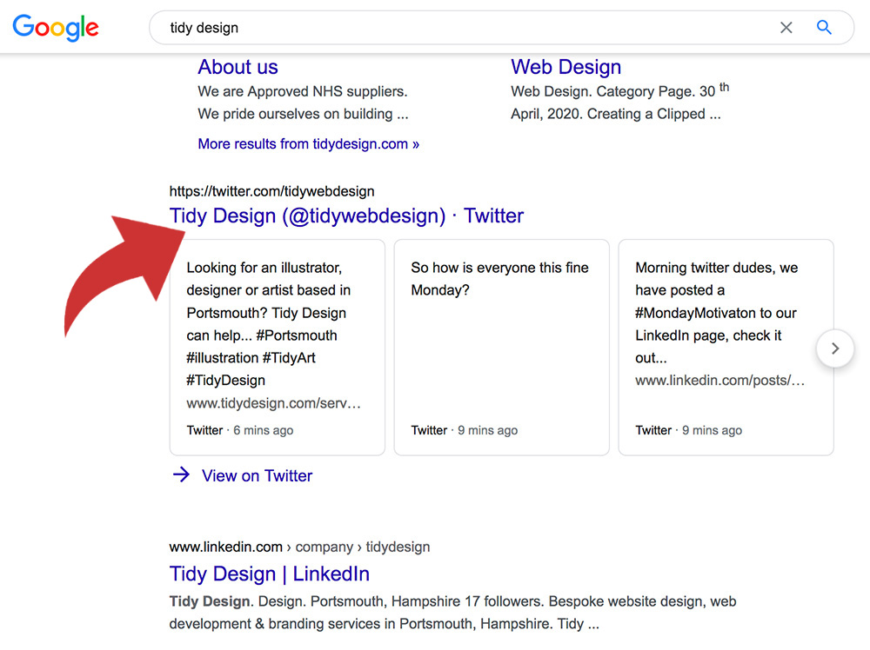The width and height of the screenshot is (870, 650).
Task: Click "Twitter · 9 mins ago" on the Monday tweet card
Action: [465, 430]
